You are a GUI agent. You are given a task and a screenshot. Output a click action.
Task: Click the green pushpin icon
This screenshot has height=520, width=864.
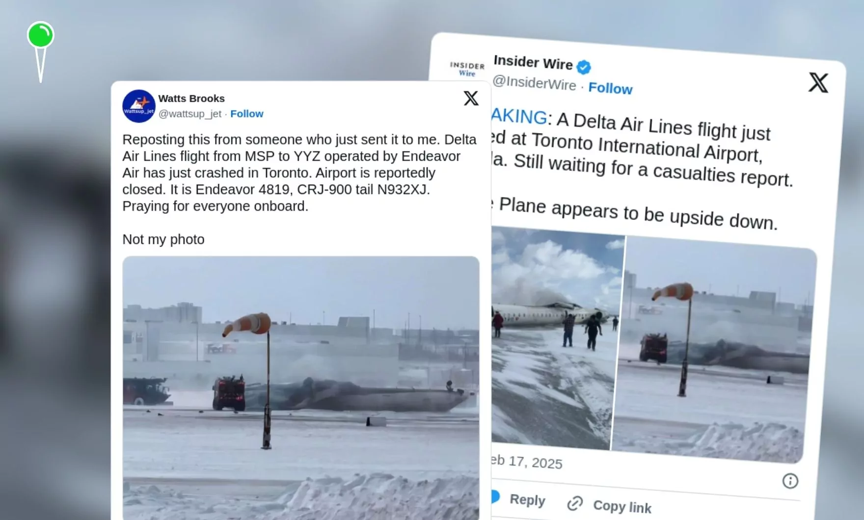tap(40, 51)
